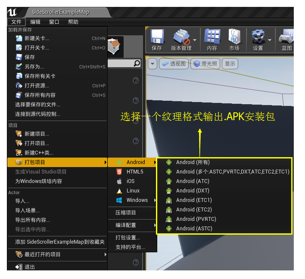Click the Save (保存) toolbar icon
The image size is (305, 279).
pos(157,37)
